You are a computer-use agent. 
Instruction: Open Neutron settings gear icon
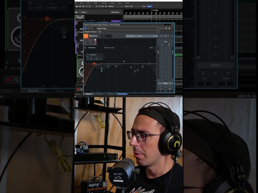[166, 36]
